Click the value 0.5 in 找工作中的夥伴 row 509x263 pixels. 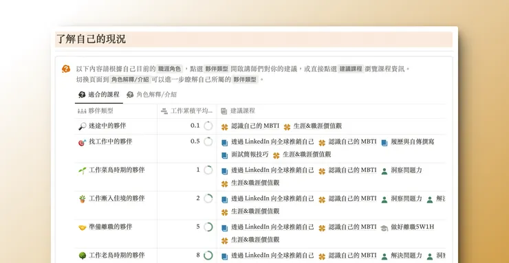click(x=195, y=141)
